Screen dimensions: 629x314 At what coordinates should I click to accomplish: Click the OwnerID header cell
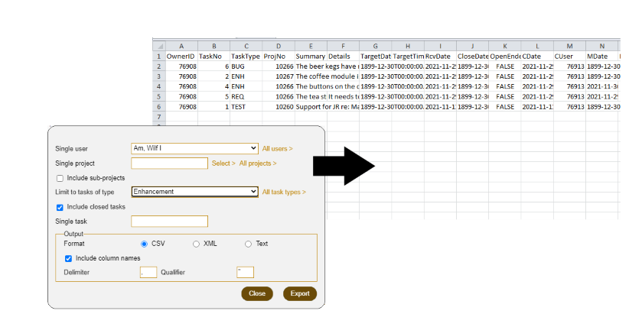[181, 57]
